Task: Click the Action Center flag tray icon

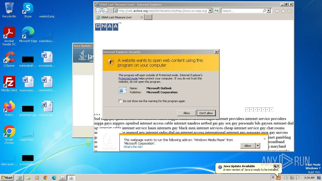Action: (298, 178)
